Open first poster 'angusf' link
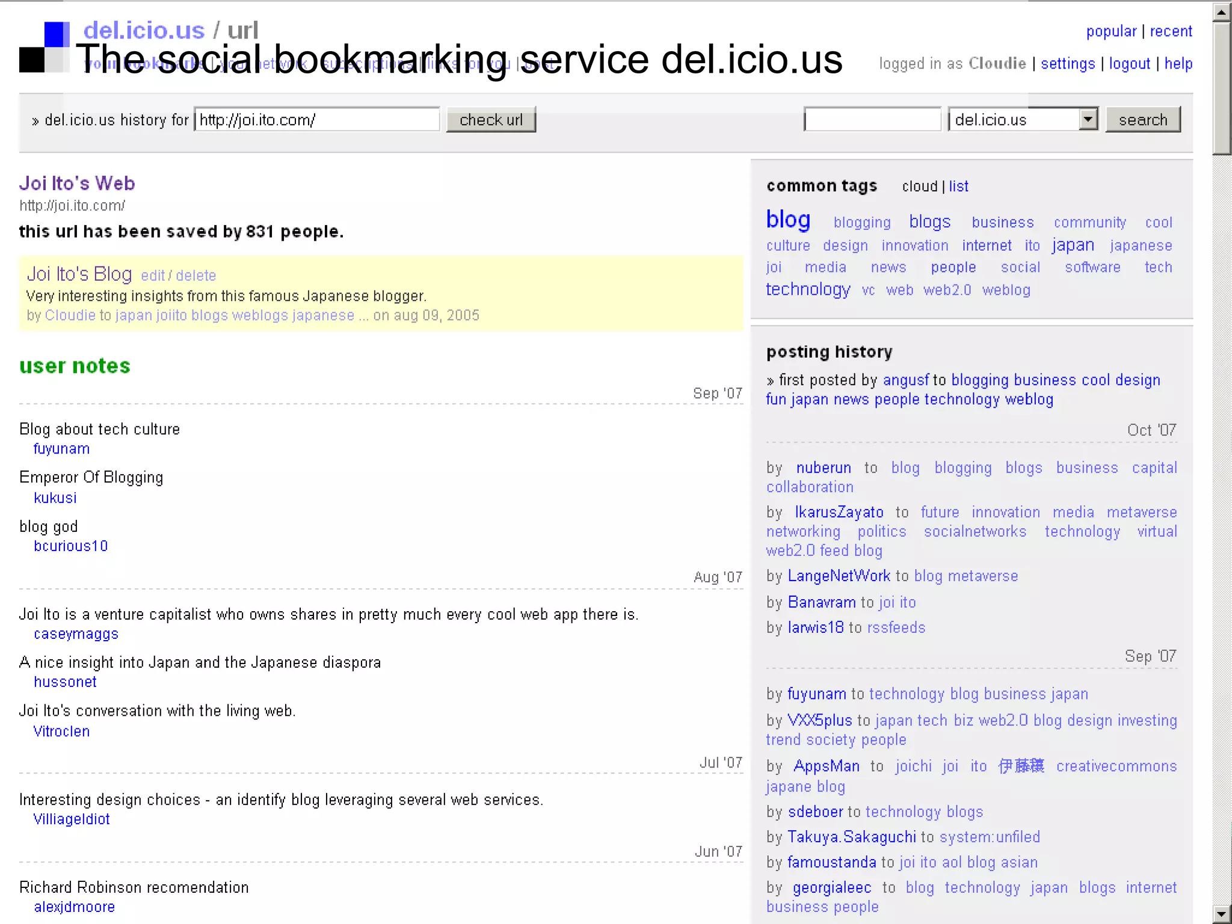1232x924 pixels. point(906,380)
